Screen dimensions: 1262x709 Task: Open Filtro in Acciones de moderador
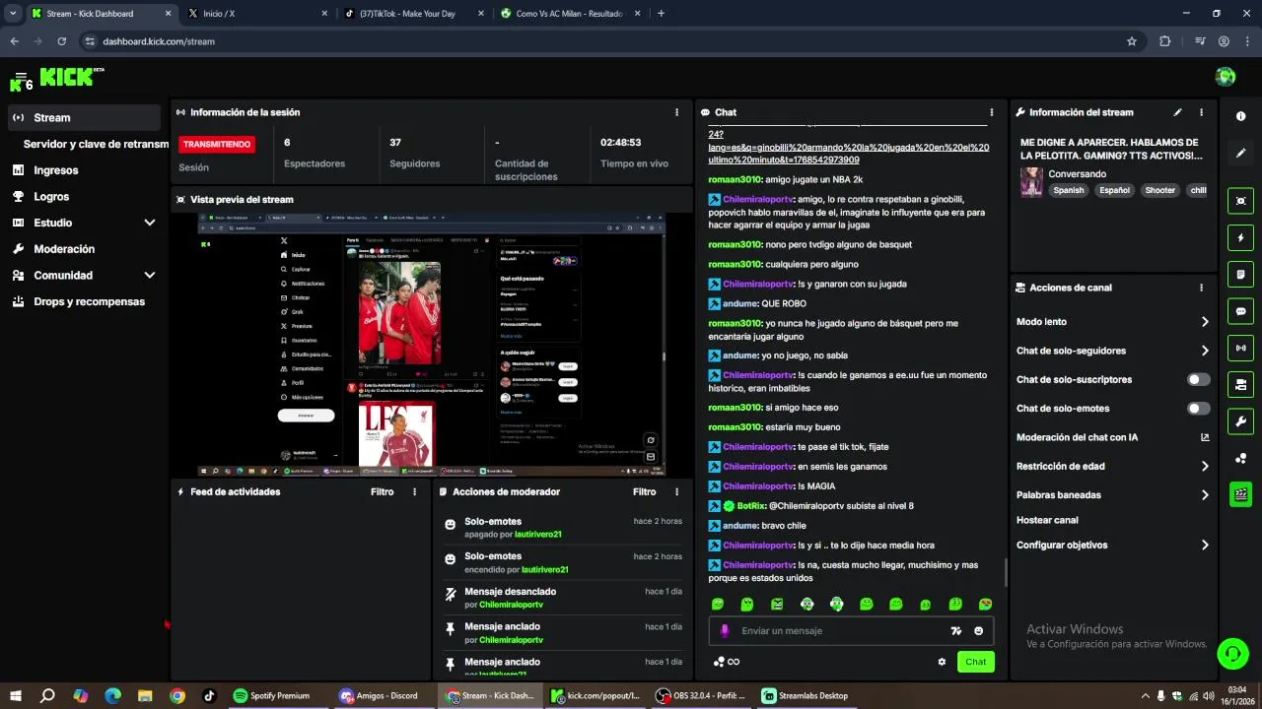(x=644, y=491)
